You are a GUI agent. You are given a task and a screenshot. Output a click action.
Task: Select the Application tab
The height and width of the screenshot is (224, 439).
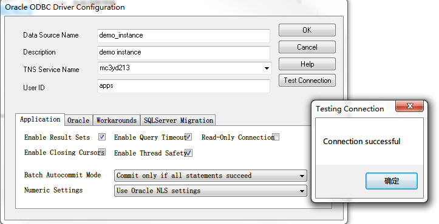coord(40,119)
